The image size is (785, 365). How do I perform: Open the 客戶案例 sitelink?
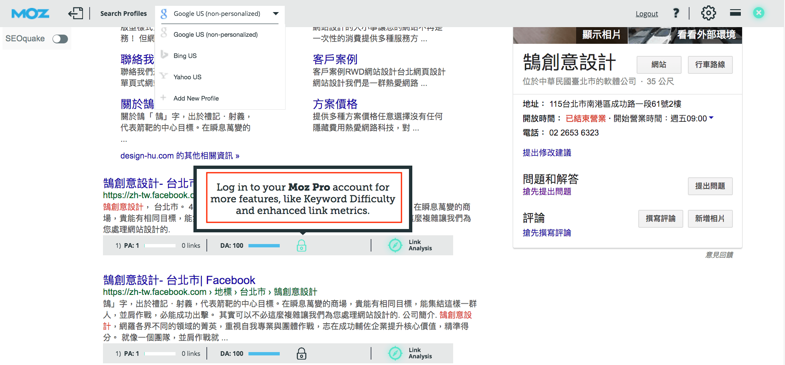tap(335, 59)
